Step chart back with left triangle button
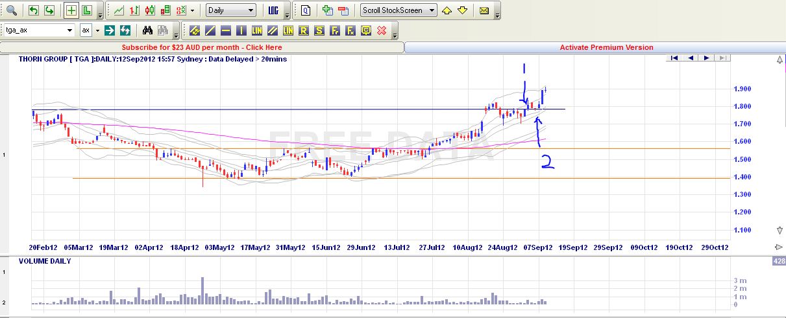Image resolution: width=786 pixels, height=318 pixels. pyautogui.click(x=691, y=58)
